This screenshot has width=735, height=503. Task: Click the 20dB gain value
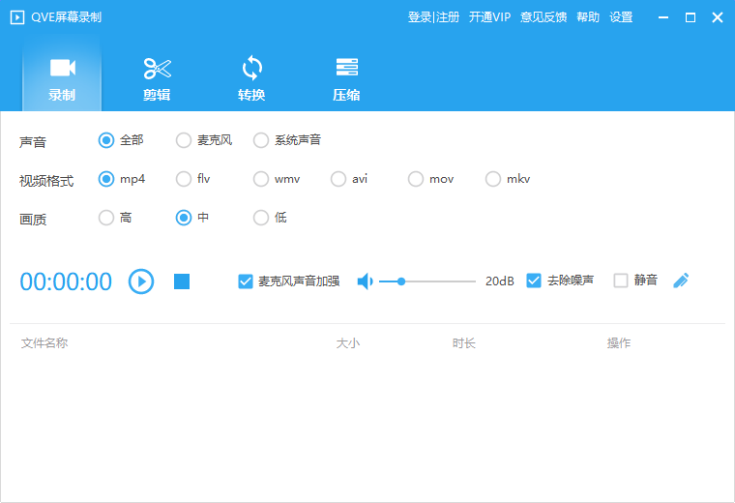click(x=500, y=281)
